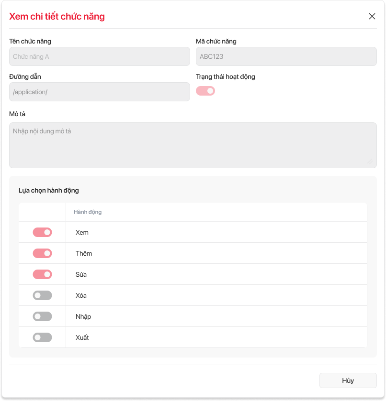Viewport: 386px width, 401px height.
Task: Enable the Xuất action toggle
Action: 42,337
